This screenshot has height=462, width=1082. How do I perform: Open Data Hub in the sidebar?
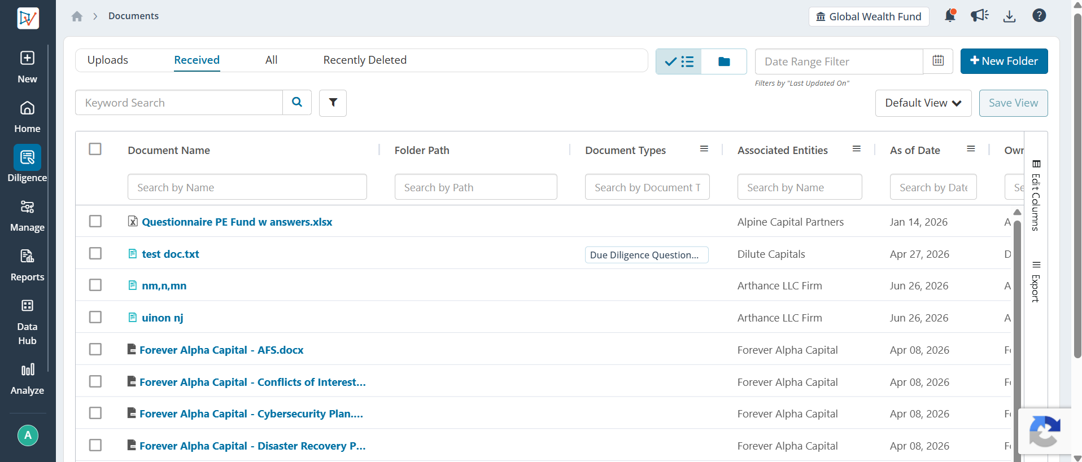pyautogui.click(x=27, y=322)
